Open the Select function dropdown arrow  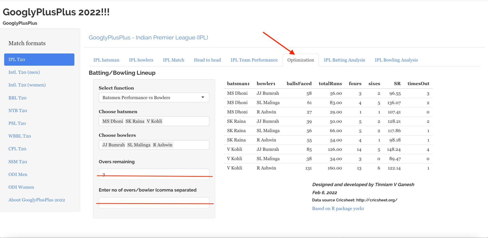point(203,97)
